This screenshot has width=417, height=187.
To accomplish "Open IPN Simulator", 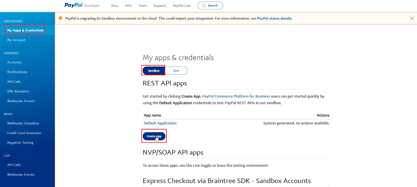I will (18, 91).
